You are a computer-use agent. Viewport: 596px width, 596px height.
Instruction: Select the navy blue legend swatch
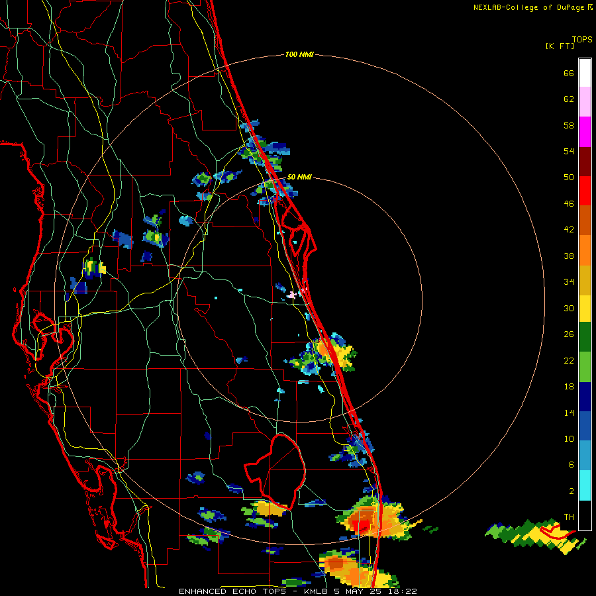pos(585,397)
